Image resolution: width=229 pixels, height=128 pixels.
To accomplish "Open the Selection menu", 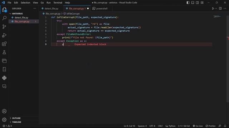I will [x=25, y=2].
